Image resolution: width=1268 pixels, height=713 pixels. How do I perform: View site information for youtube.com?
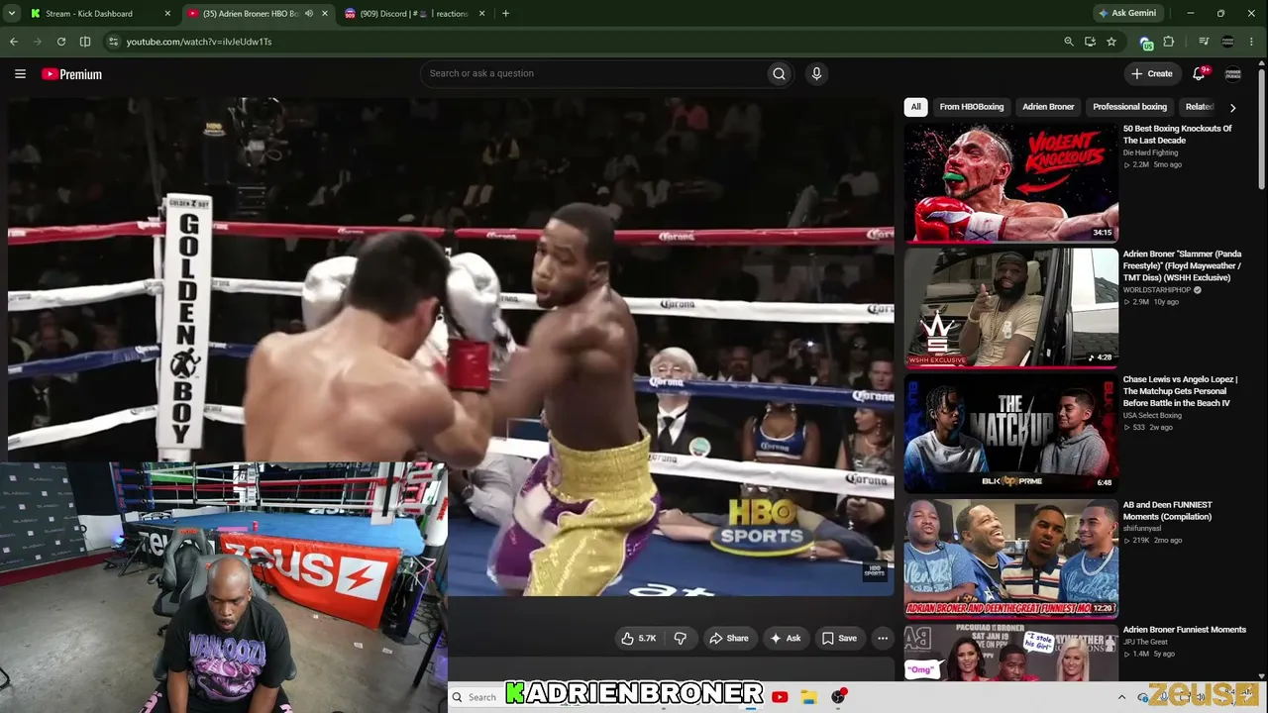(x=114, y=42)
